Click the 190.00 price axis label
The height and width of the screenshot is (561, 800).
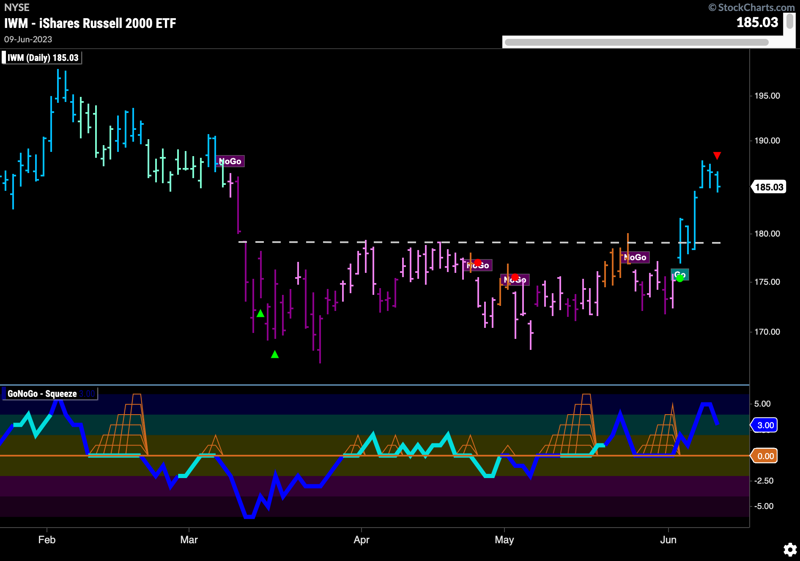pos(767,140)
